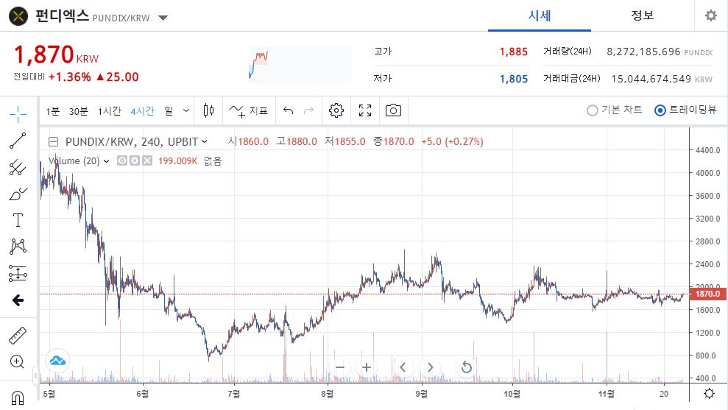
Task: Click the 24H trade amount 15,044,674,549
Action: [x=651, y=79]
